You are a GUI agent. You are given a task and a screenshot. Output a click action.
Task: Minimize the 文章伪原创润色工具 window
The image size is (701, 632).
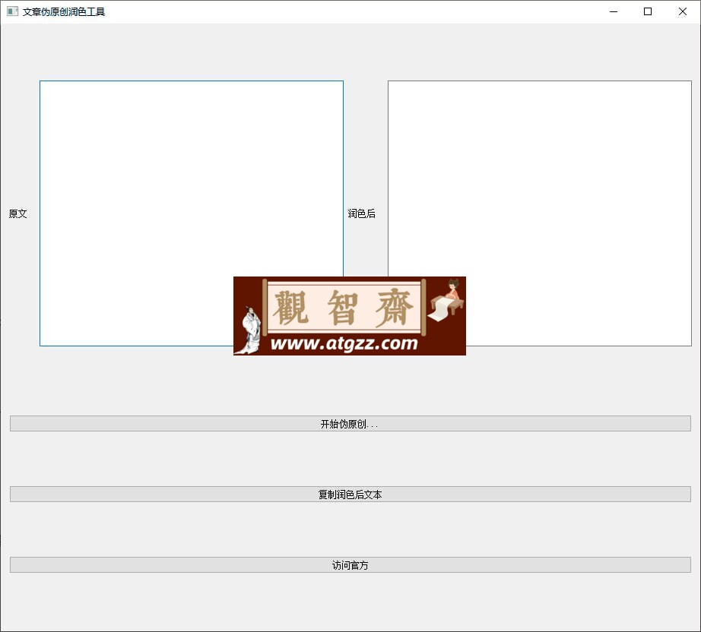614,11
